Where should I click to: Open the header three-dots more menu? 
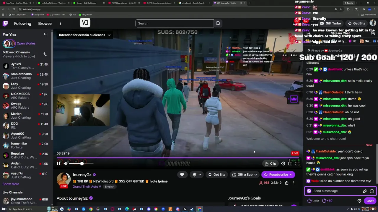pos(60,24)
